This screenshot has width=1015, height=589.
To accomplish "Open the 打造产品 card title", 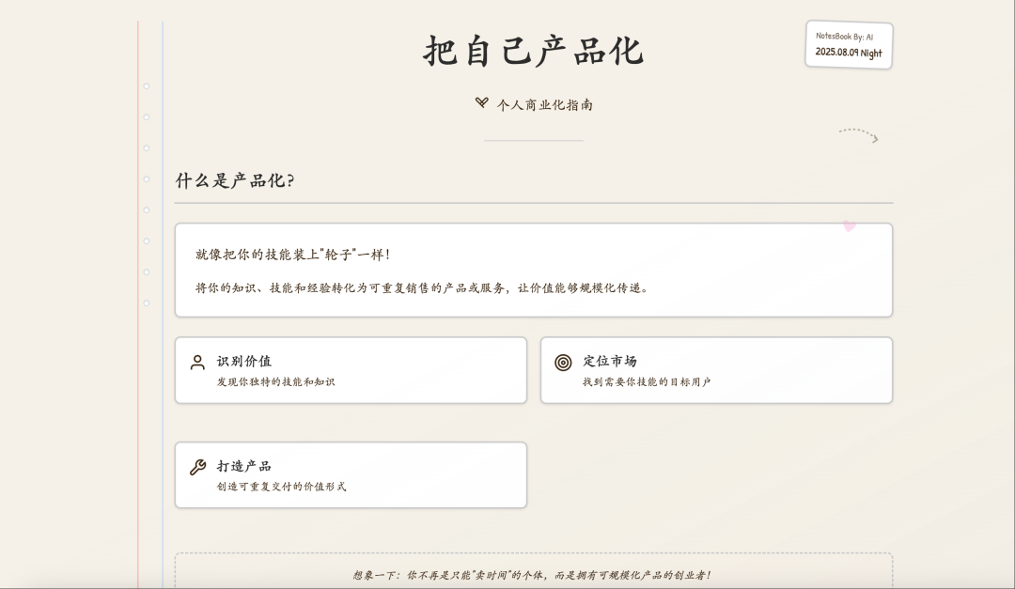I will (244, 466).
